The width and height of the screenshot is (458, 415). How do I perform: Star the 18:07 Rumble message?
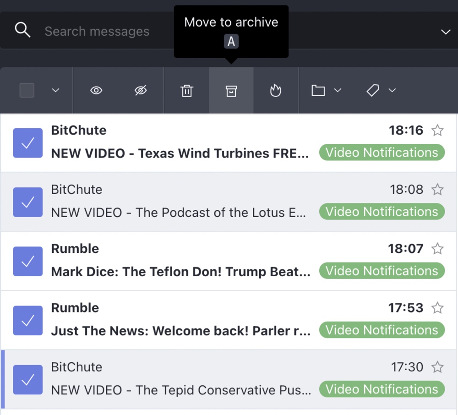437,249
